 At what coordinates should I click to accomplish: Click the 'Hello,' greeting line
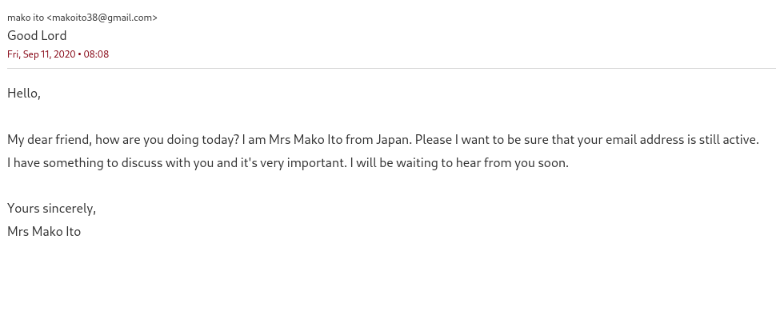coord(24,93)
